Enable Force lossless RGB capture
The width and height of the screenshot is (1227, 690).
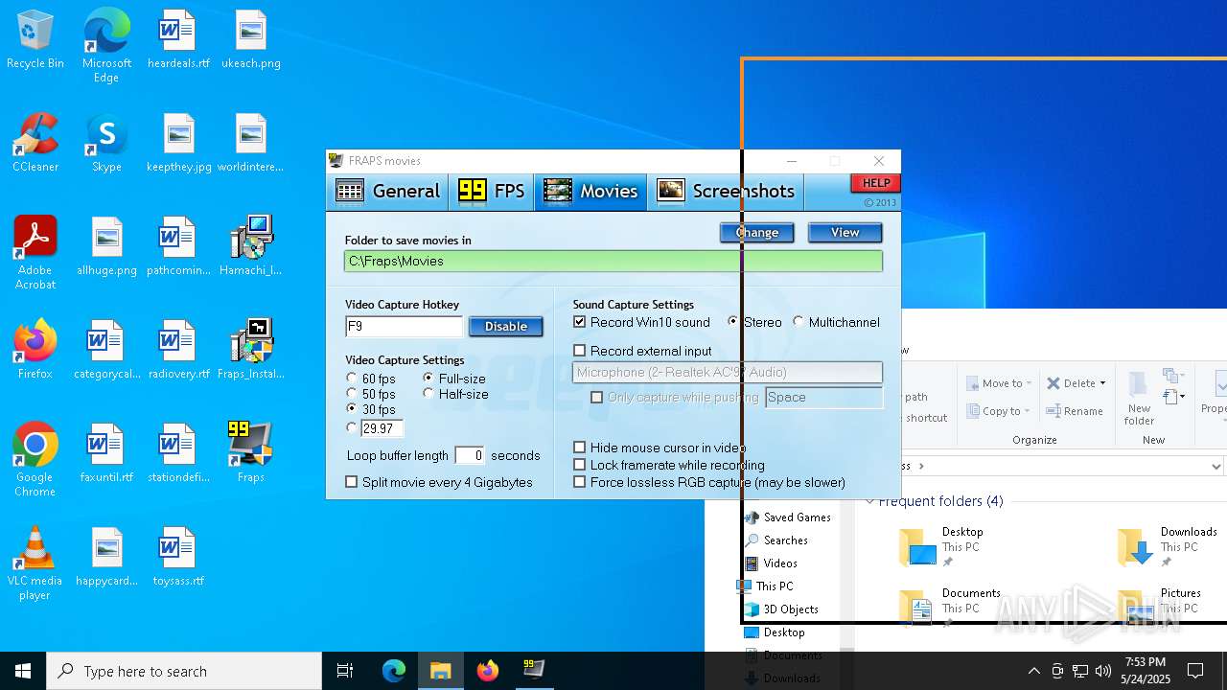point(579,482)
